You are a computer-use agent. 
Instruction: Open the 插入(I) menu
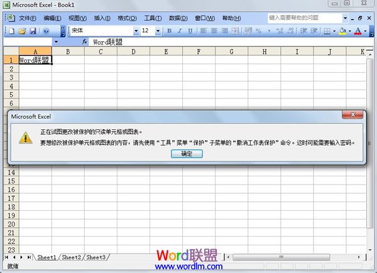coord(102,18)
